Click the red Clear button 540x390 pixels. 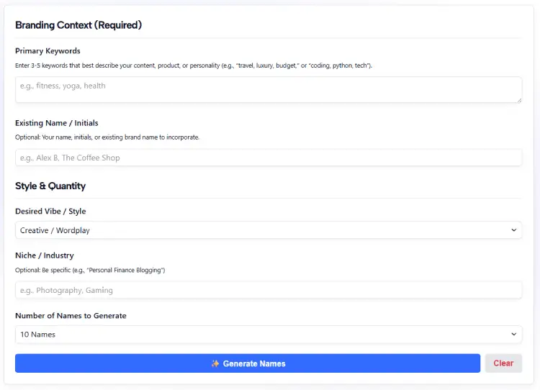point(503,363)
